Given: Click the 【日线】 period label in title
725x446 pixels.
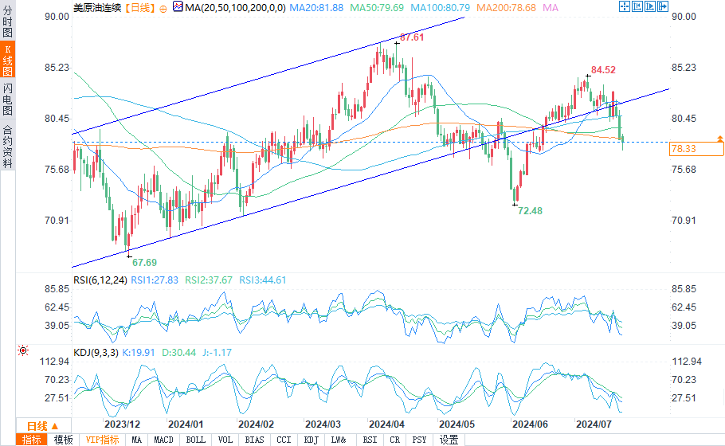Looking at the screenshot, I should pyautogui.click(x=140, y=7).
